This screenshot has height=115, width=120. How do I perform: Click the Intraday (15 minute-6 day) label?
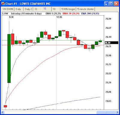26,14
